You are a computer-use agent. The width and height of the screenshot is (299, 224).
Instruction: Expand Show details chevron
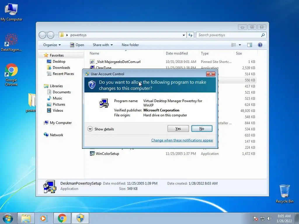(x=90, y=129)
